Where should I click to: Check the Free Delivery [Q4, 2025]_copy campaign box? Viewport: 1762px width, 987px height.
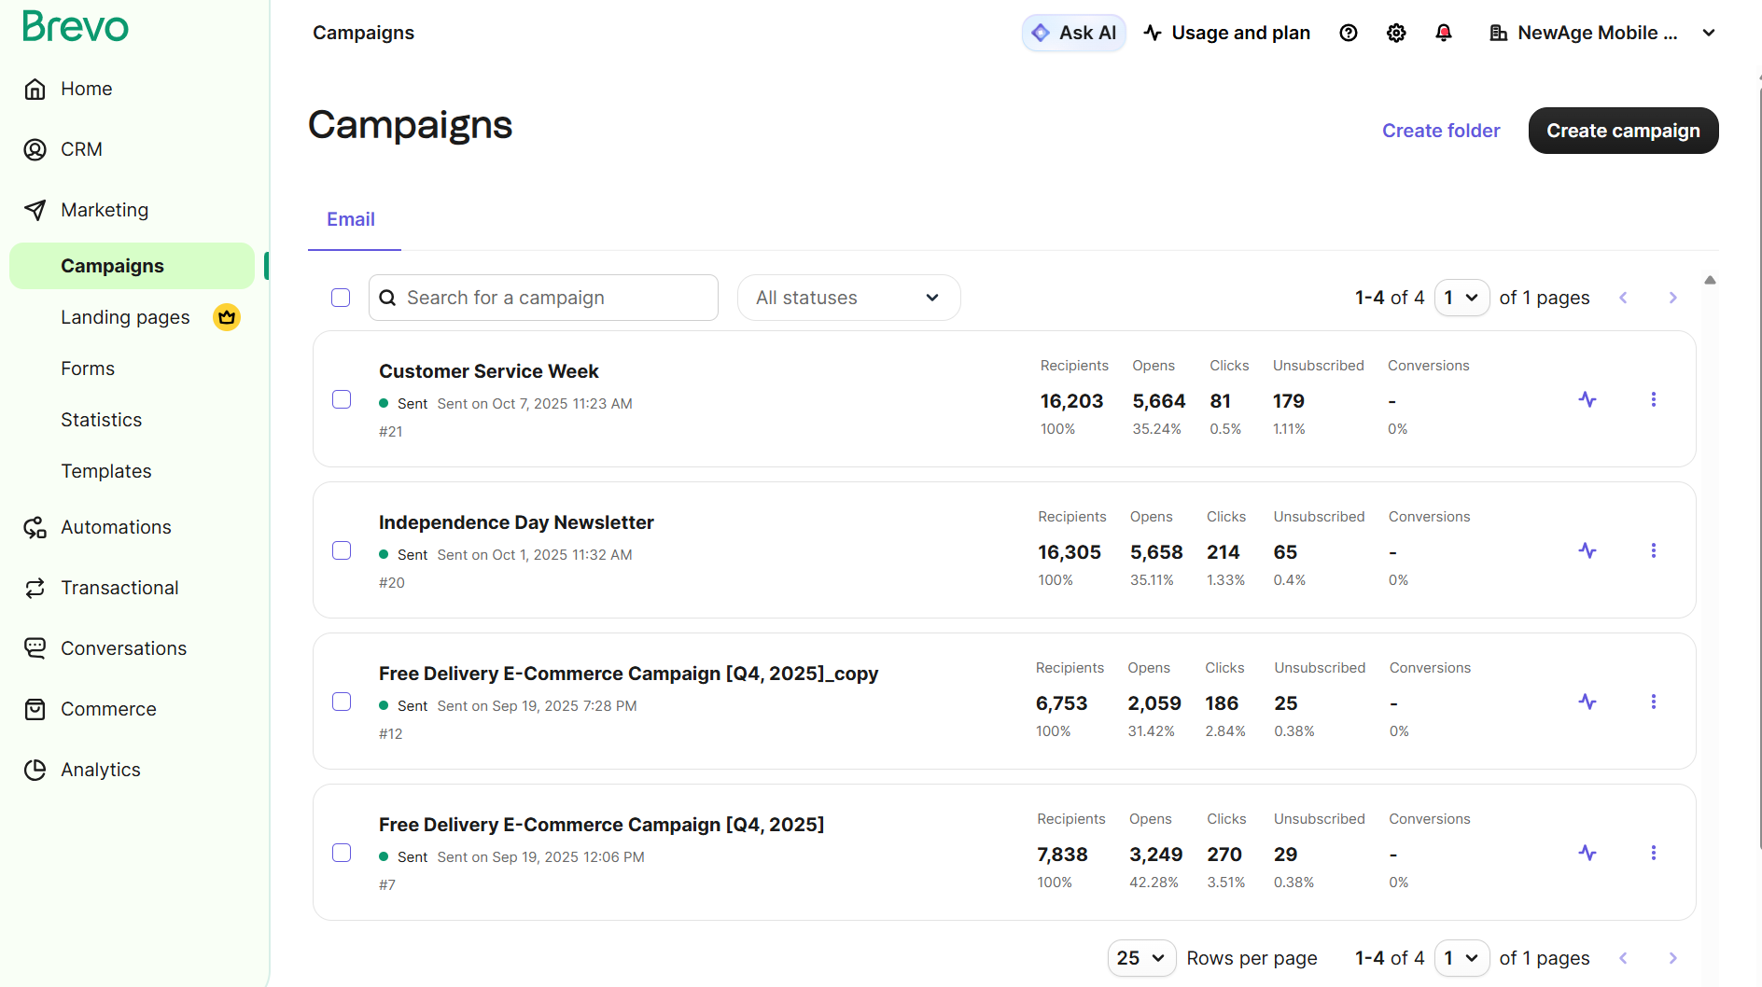click(x=342, y=702)
